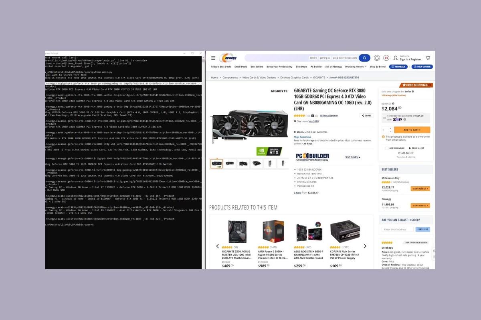Click the blue search magnifier button
Viewport: 481px width, 320px height.
(364, 58)
